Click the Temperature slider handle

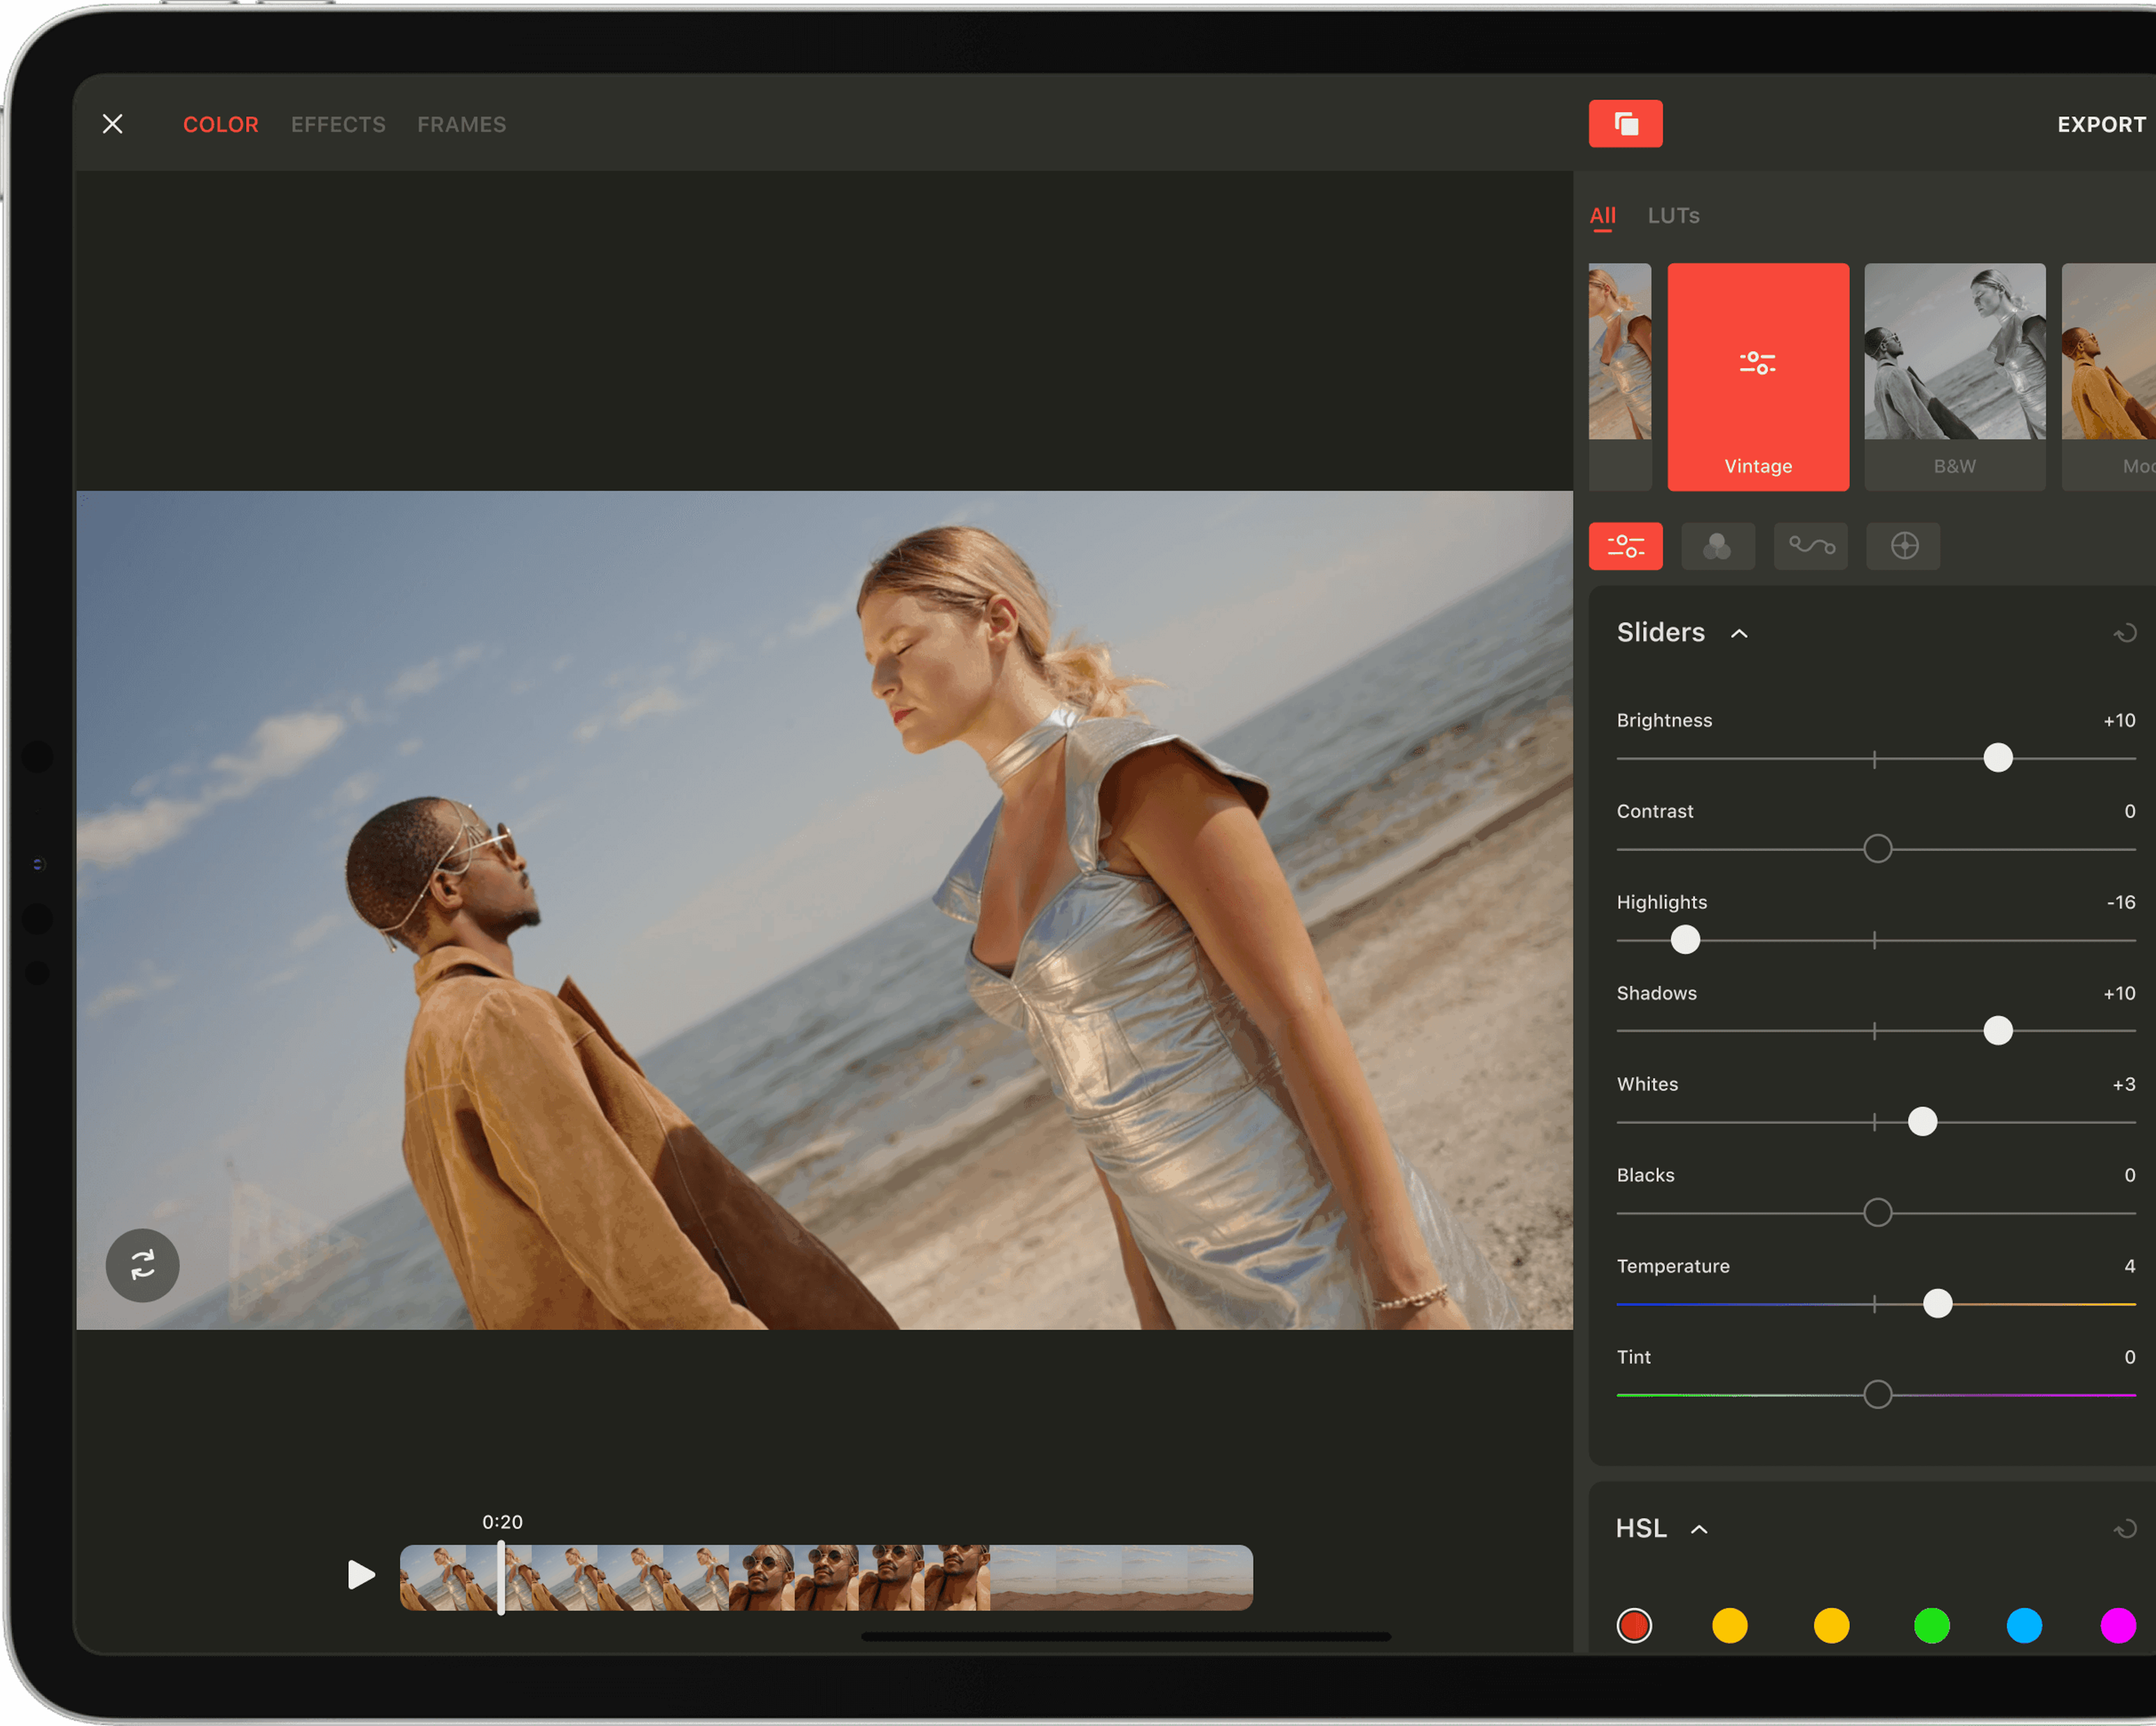(1937, 1304)
